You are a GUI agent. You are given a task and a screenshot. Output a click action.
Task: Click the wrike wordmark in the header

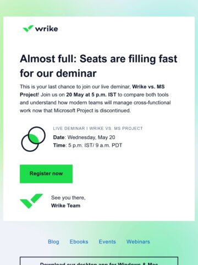coord(47,29)
